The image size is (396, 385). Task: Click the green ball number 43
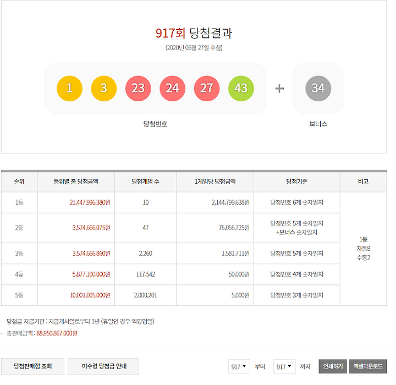click(x=241, y=89)
